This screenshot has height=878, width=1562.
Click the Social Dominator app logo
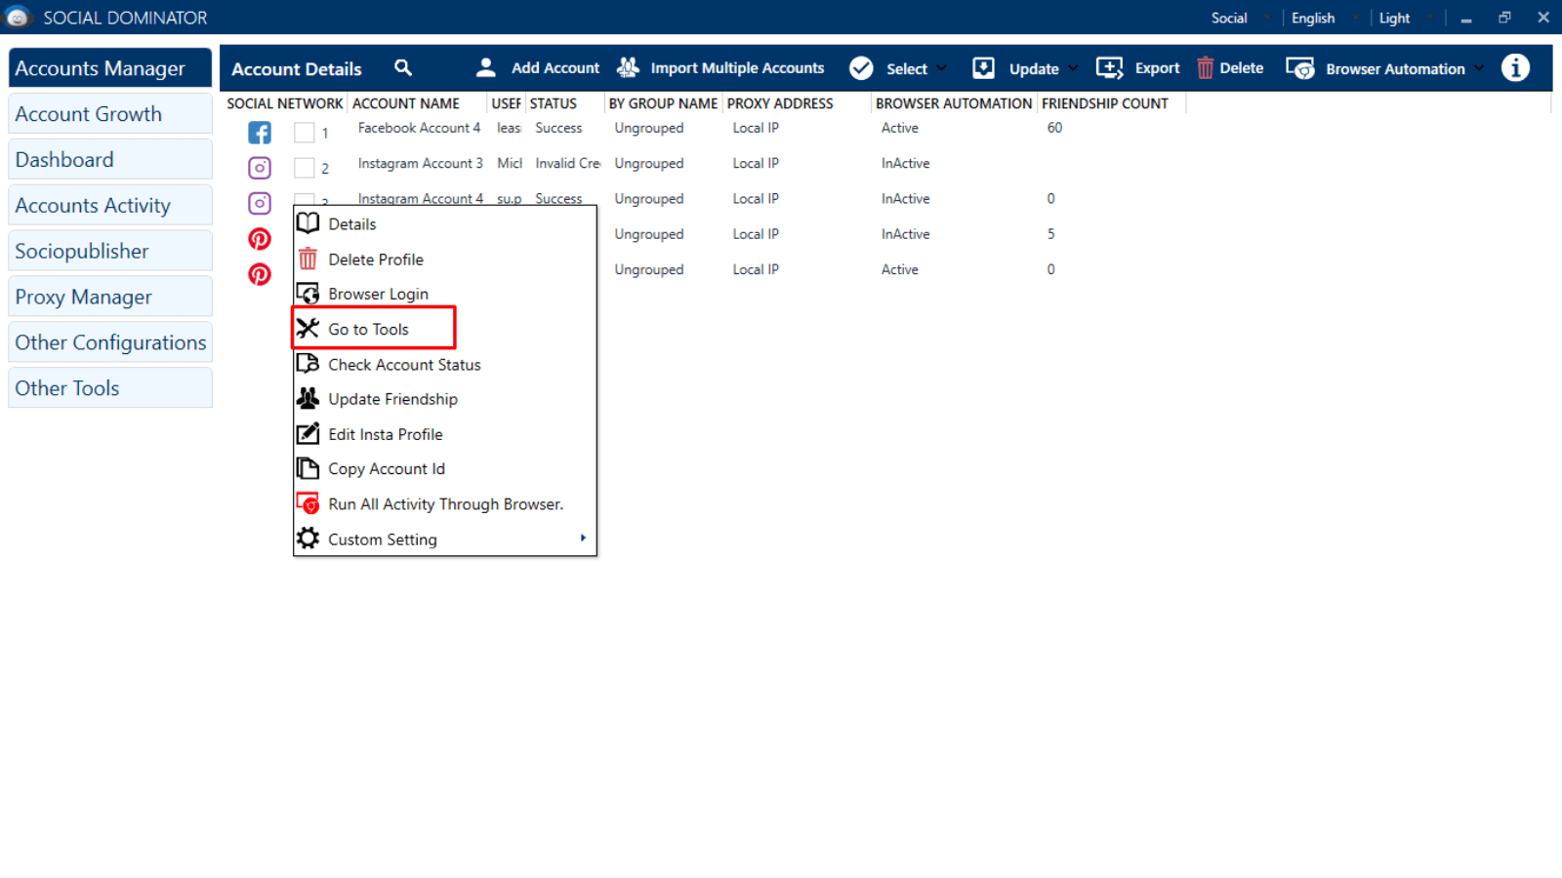[18, 18]
